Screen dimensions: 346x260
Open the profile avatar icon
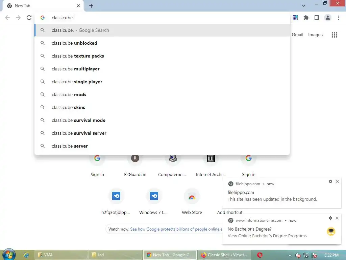(328, 18)
